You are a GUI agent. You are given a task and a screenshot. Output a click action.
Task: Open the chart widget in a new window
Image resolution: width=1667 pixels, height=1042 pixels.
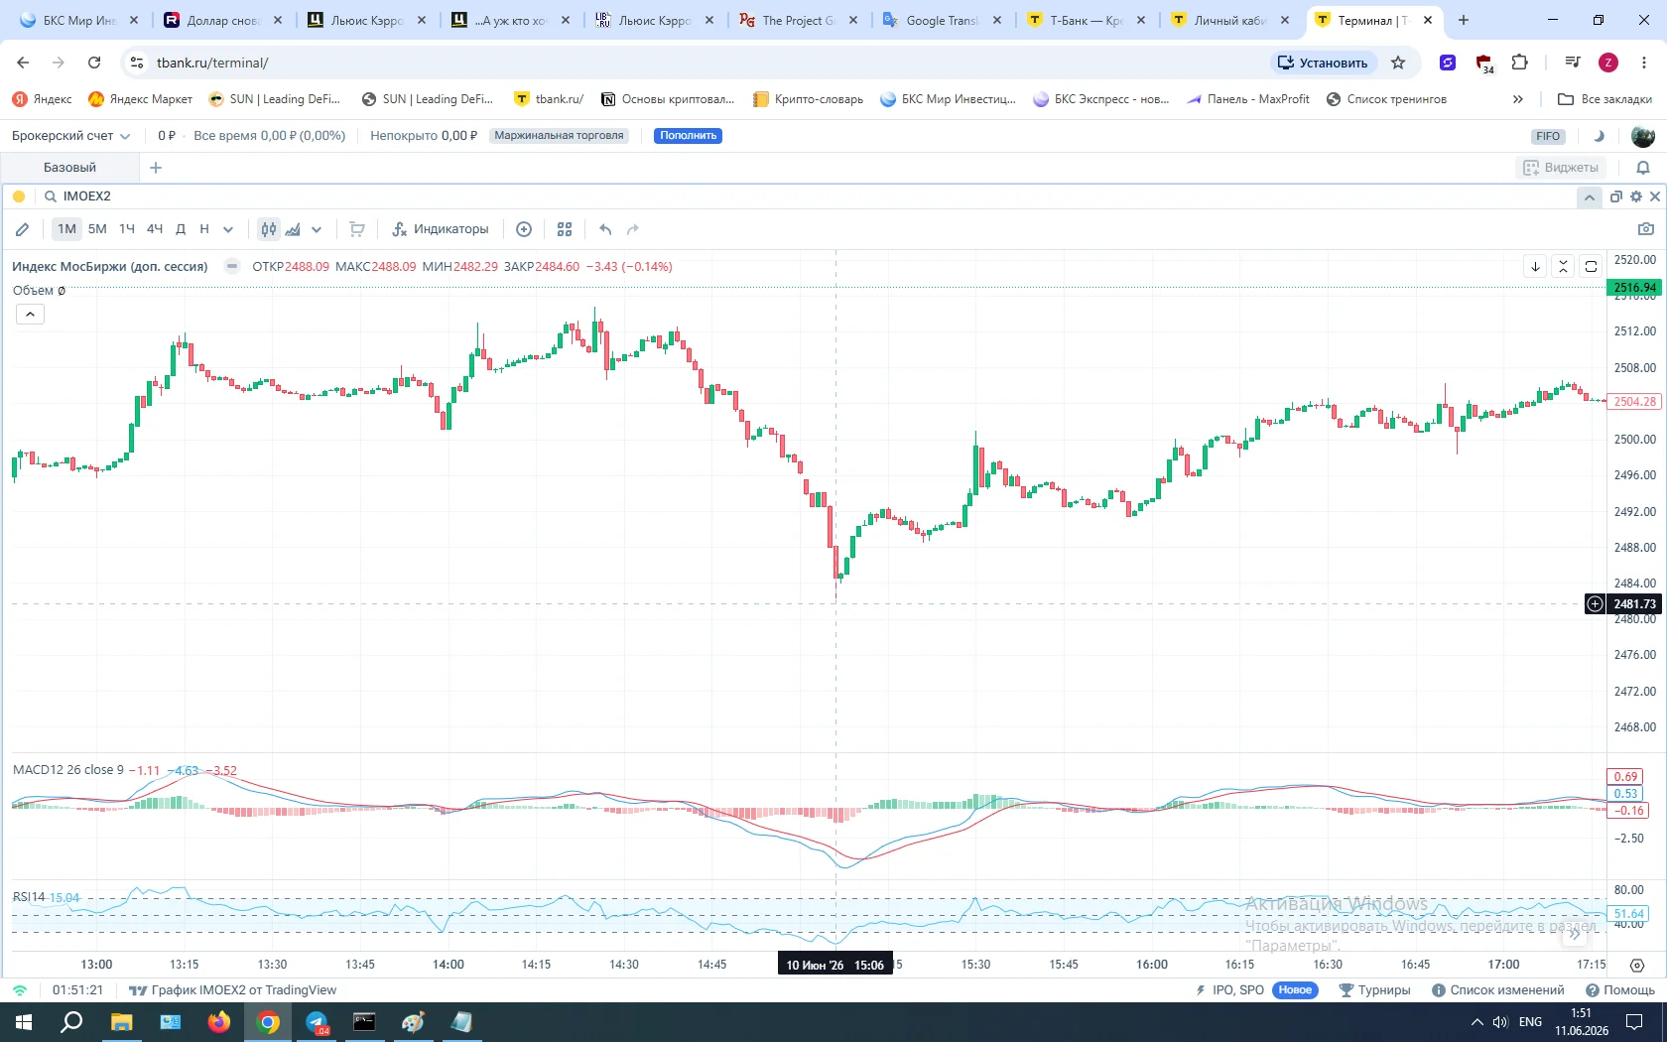[1616, 196]
